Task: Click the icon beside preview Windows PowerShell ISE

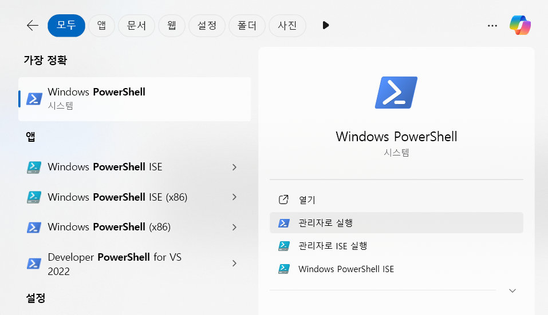Action: [284, 269]
